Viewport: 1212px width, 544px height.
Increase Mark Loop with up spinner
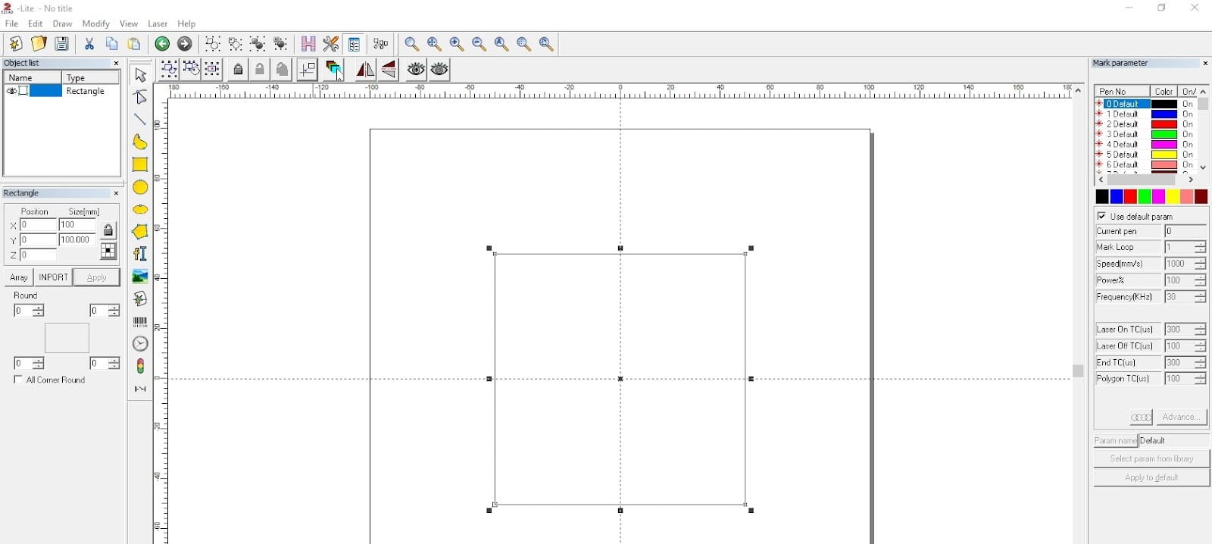coord(1200,244)
